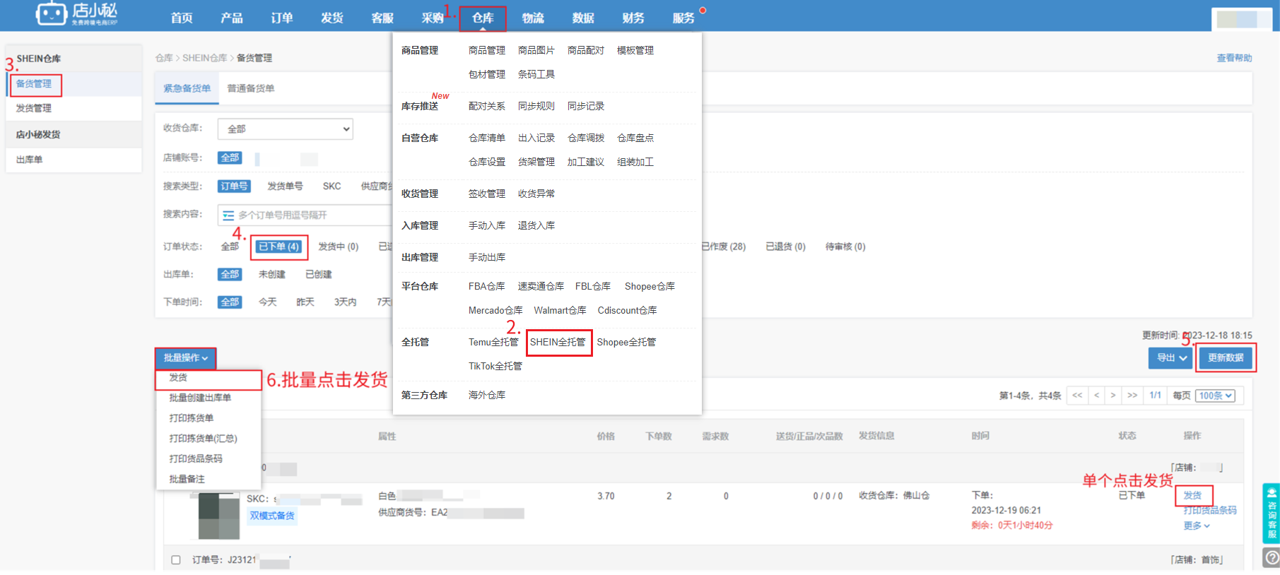
Task: Open the customer service chat widget
Action: 1272,513
